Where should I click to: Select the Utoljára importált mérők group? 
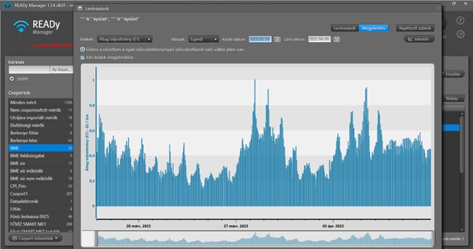[41, 118]
